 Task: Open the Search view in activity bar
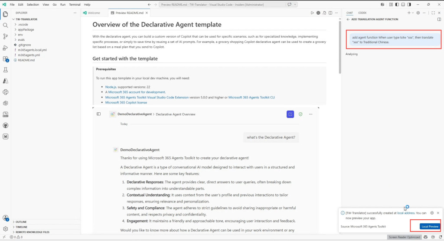(x=5, y=25)
